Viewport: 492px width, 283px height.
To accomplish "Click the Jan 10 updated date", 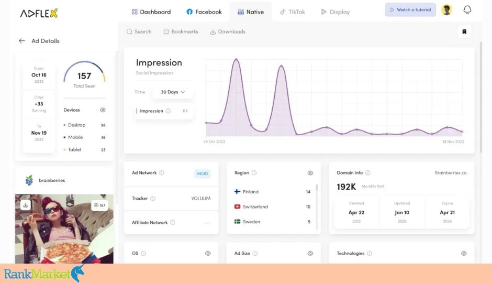I will (x=402, y=212).
